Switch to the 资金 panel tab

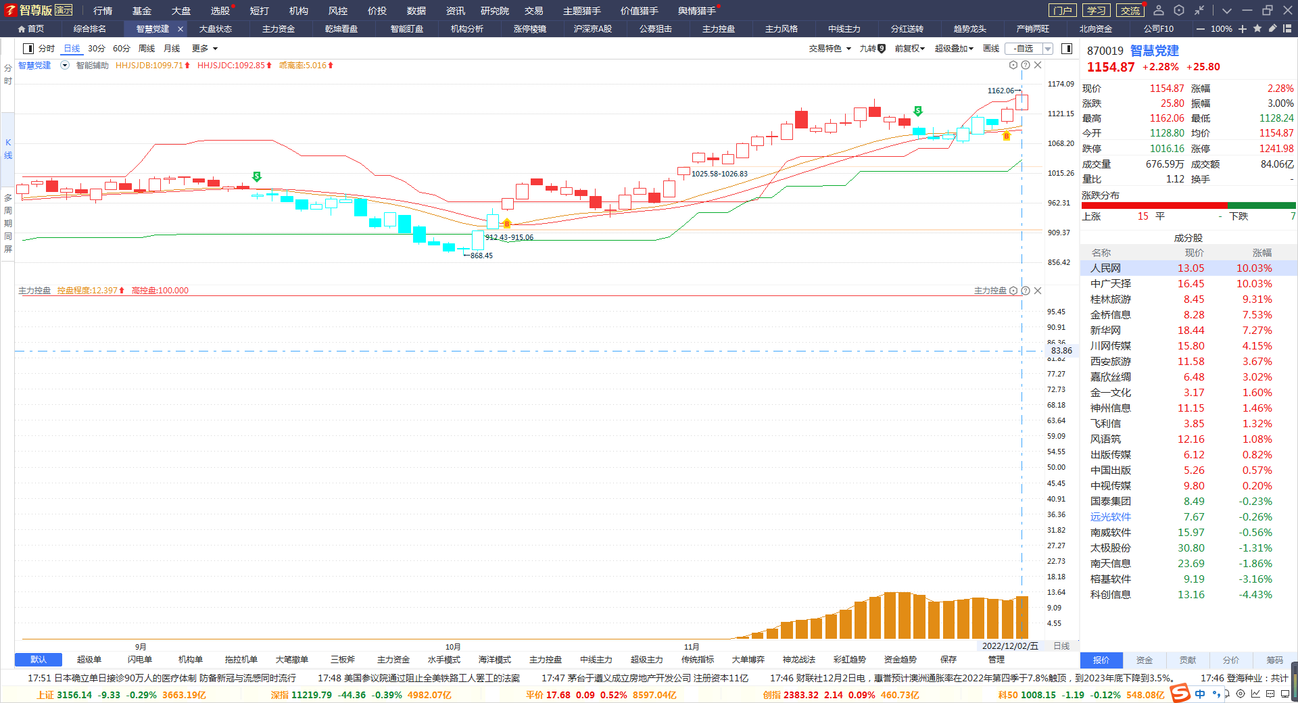(x=1145, y=660)
